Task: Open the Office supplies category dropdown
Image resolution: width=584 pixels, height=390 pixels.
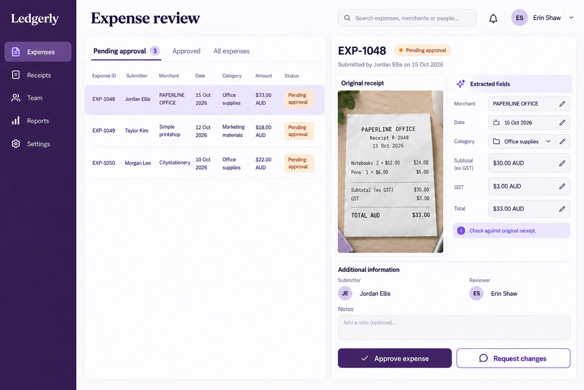Action: pyautogui.click(x=522, y=141)
